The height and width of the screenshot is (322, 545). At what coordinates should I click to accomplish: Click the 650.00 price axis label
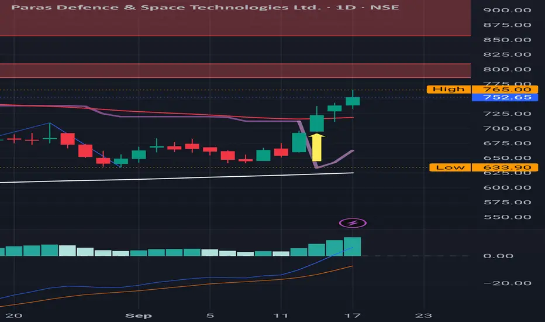[507, 158]
